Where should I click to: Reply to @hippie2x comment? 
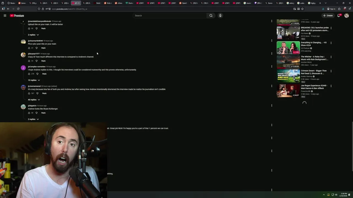click(43, 113)
